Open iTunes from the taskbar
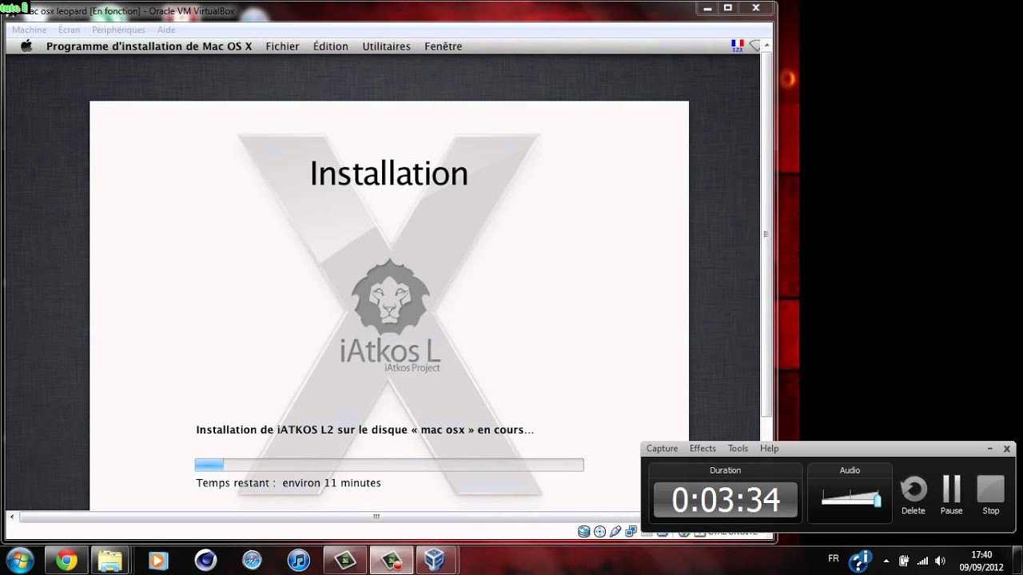1023x575 pixels. point(298,561)
